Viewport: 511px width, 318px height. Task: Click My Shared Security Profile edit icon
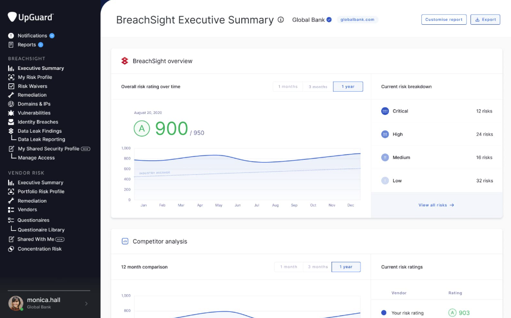coord(11,149)
